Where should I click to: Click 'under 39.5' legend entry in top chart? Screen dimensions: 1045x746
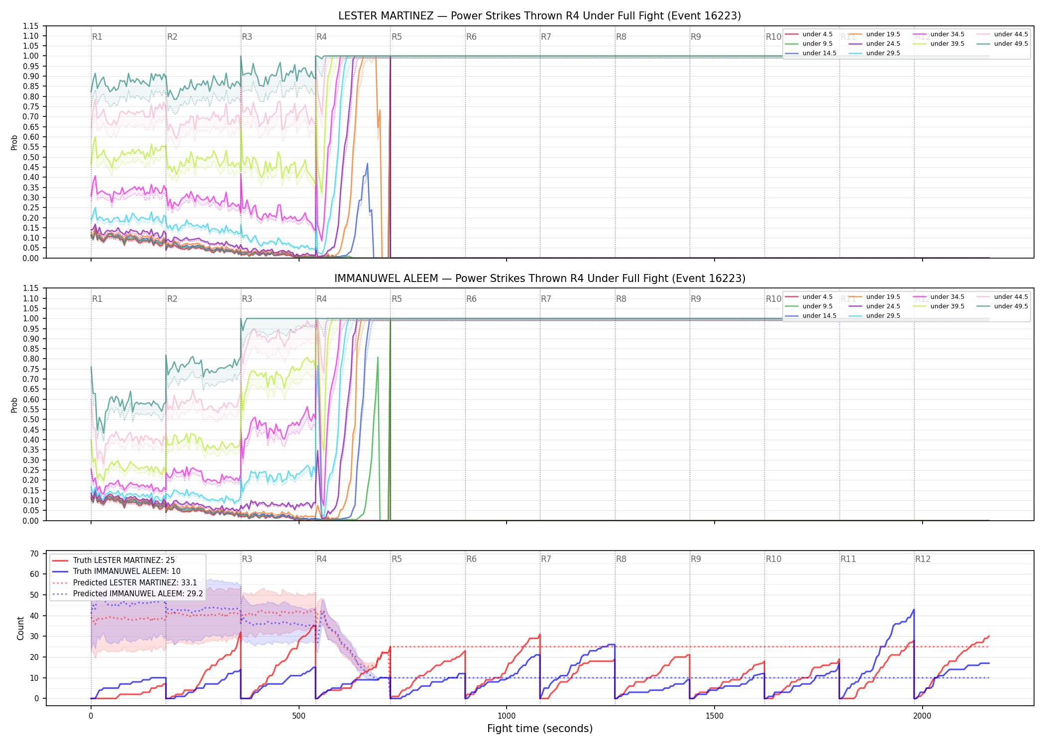pyautogui.click(x=939, y=44)
